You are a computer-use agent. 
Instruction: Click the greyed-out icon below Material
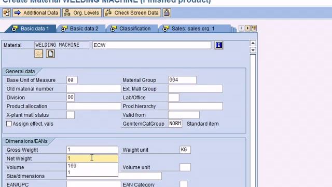(x=38, y=54)
